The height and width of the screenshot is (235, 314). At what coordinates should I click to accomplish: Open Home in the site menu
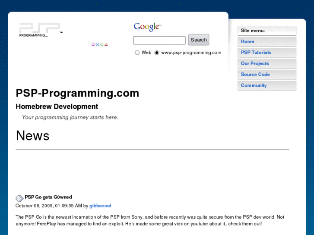pyautogui.click(x=267, y=41)
